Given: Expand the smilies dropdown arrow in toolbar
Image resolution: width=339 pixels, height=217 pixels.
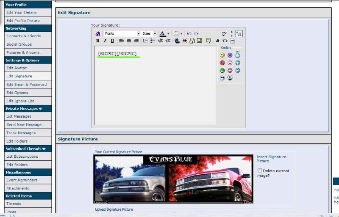Looking at the screenshot, I should point(181,34).
